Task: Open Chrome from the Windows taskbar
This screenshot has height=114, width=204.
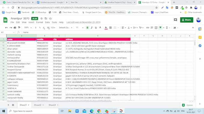Action: point(99,111)
